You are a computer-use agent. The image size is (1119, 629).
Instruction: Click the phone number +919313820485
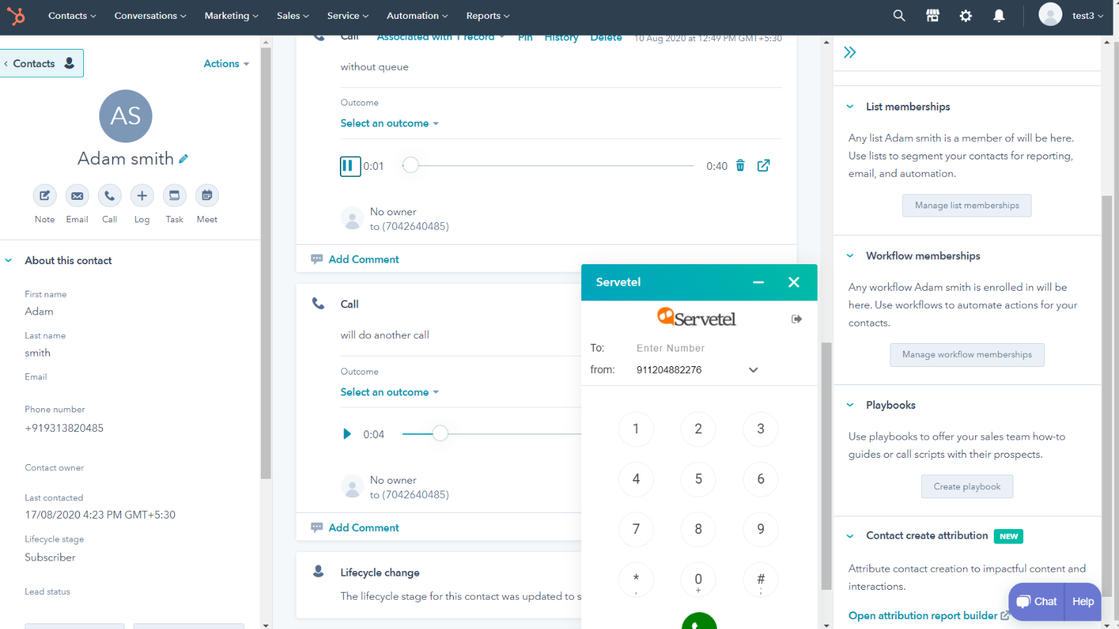[64, 428]
